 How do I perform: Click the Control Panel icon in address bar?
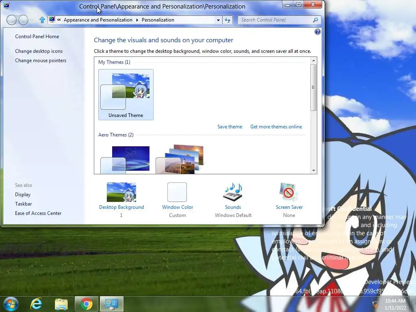click(x=52, y=19)
